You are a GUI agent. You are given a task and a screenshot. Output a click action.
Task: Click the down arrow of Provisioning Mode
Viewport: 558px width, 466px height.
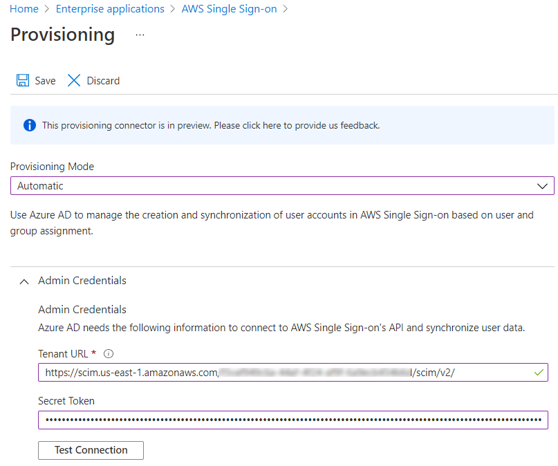[x=541, y=186]
